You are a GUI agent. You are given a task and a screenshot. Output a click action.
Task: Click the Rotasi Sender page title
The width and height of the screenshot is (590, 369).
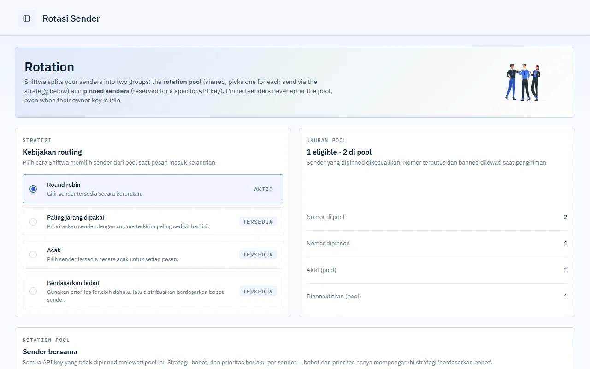click(71, 18)
